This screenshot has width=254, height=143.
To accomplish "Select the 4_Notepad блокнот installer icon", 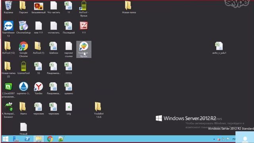I will (8, 110).
